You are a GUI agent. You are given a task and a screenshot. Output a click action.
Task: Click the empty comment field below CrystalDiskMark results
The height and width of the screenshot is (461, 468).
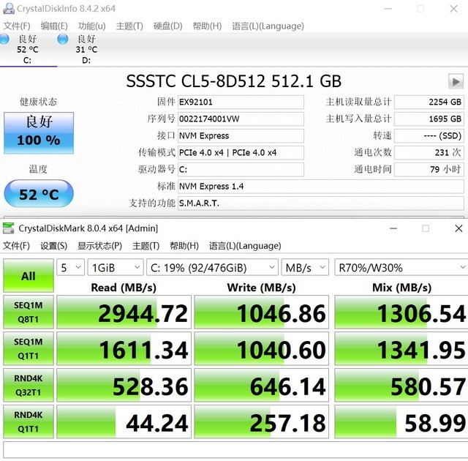[x=235, y=449]
